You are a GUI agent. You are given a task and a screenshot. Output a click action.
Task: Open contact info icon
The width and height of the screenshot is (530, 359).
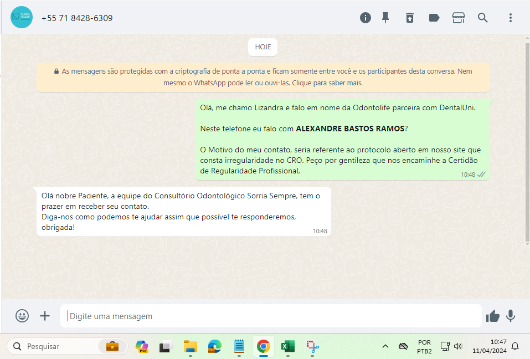pos(365,18)
